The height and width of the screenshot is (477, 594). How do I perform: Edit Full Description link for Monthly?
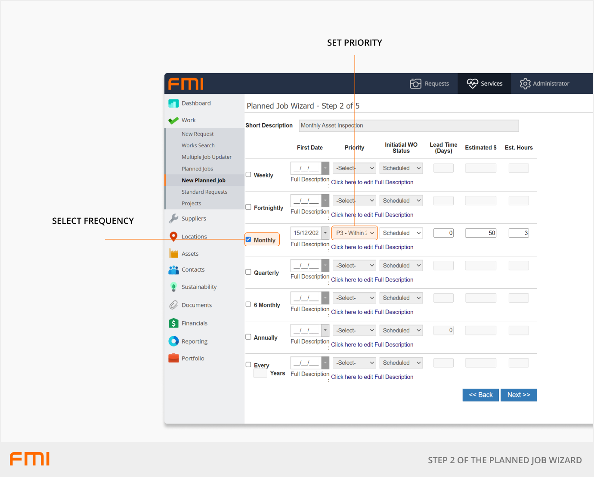tap(372, 247)
